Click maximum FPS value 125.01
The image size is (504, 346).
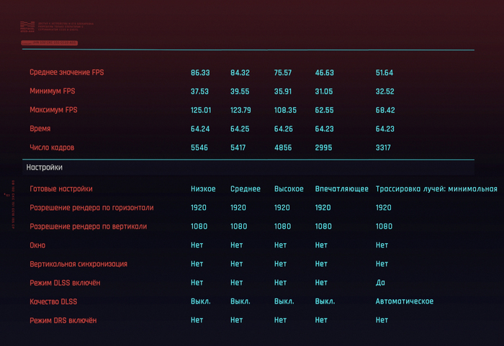coord(201,110)
